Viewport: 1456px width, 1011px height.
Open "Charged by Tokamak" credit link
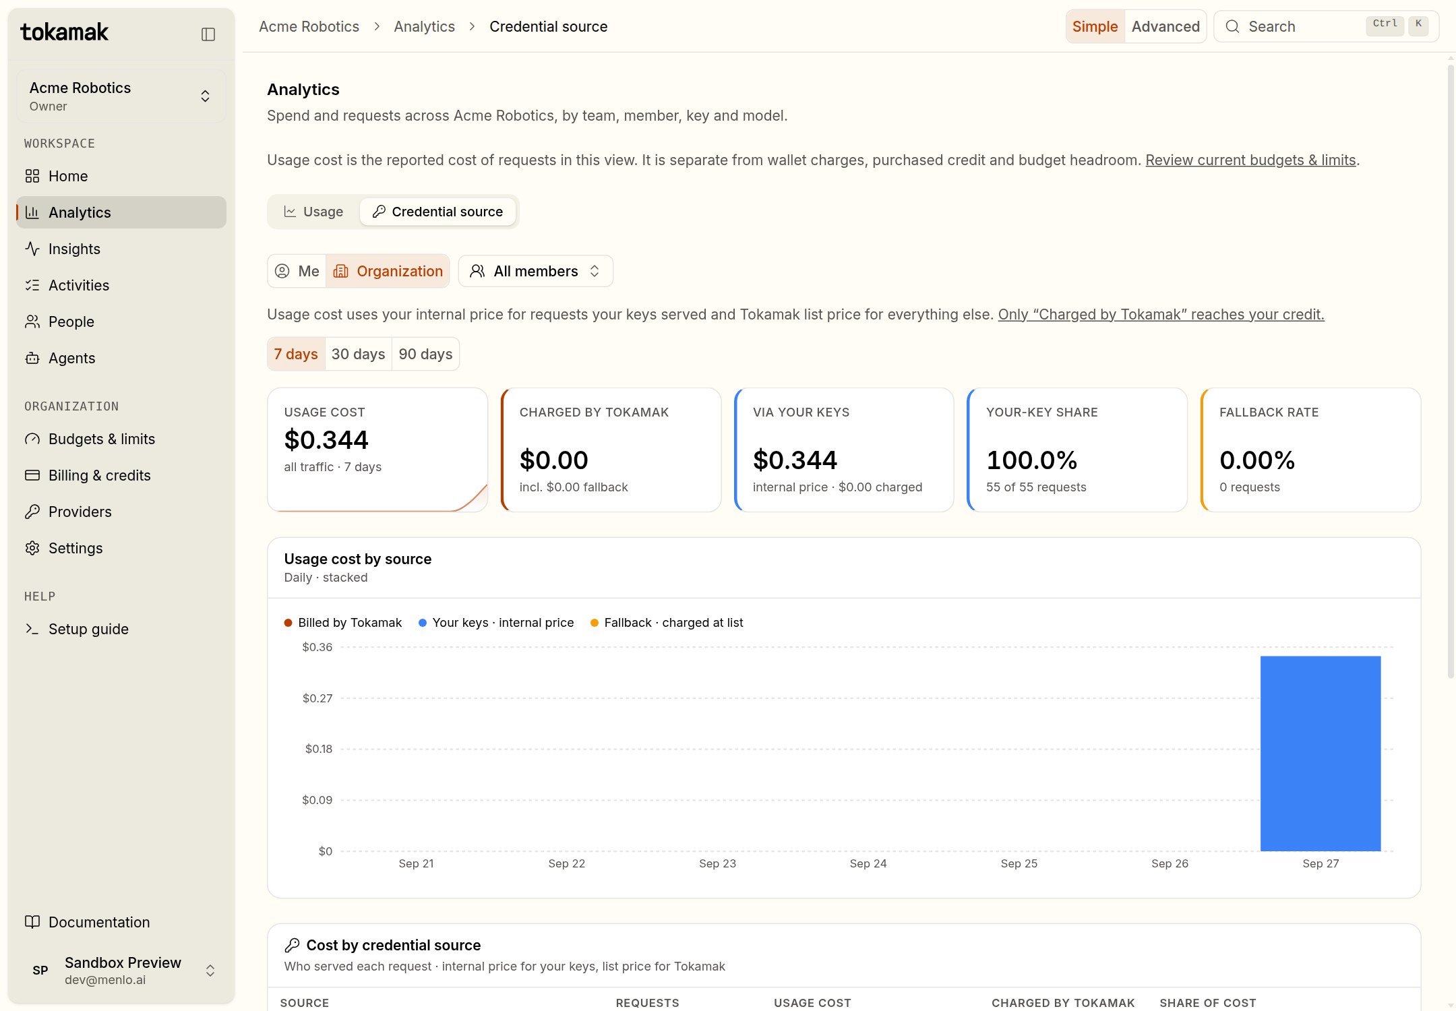(x=1161, y=314)
